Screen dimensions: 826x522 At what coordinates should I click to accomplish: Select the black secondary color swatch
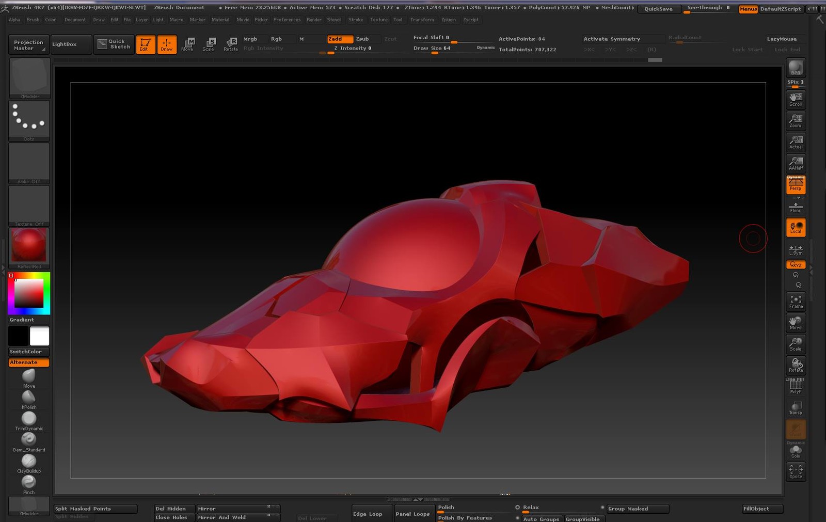point(18,336)
